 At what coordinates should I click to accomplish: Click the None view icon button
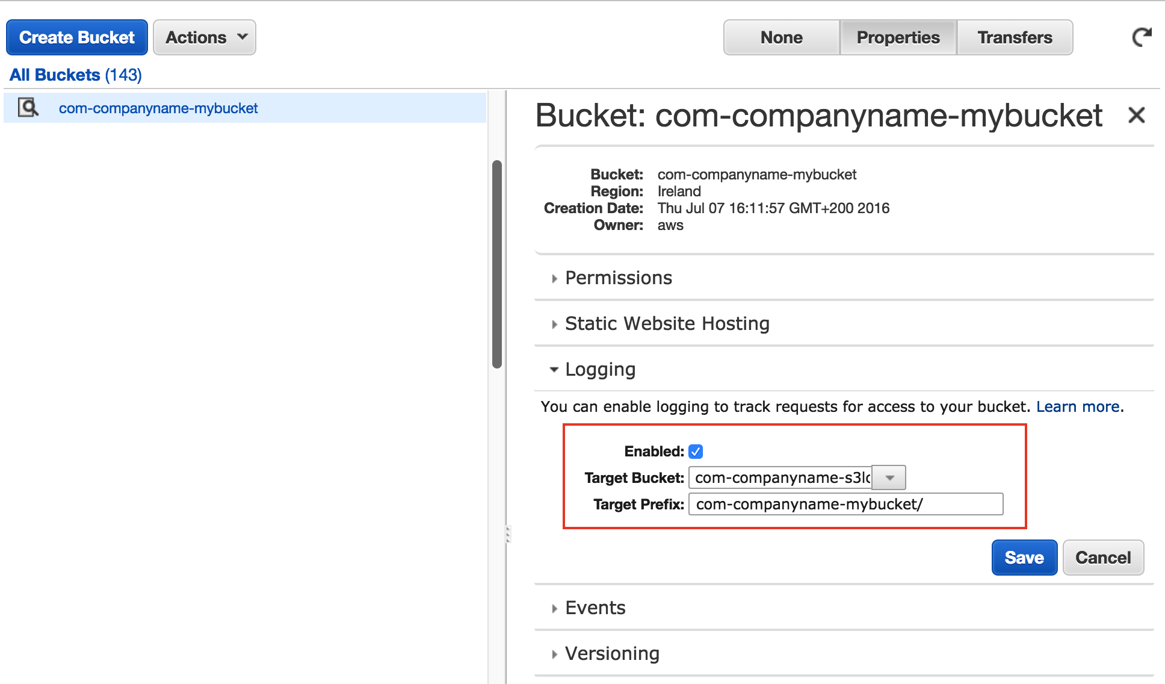pyautogui.click(x=779, y=37)
